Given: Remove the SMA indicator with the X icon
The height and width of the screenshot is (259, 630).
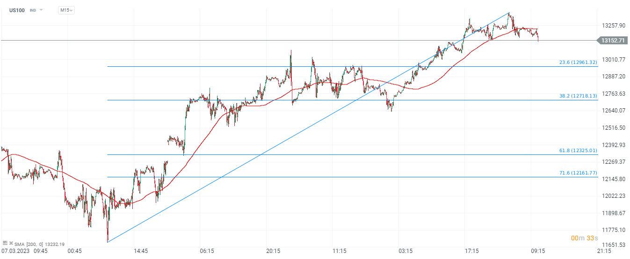Looking at the screenshot, I should (x=11, y=243).
